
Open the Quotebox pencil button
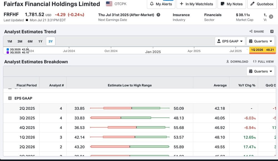262,4
